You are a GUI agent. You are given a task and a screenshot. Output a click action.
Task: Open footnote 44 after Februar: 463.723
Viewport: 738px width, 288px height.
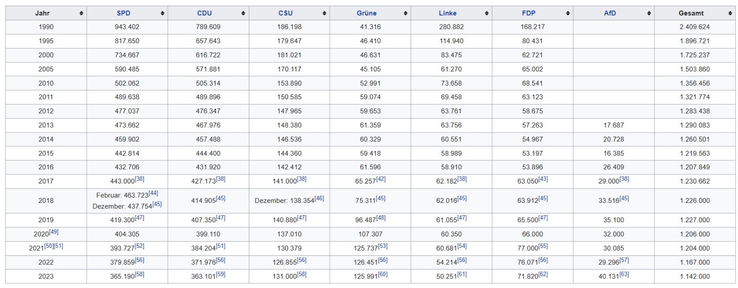[x=153, y=193]
